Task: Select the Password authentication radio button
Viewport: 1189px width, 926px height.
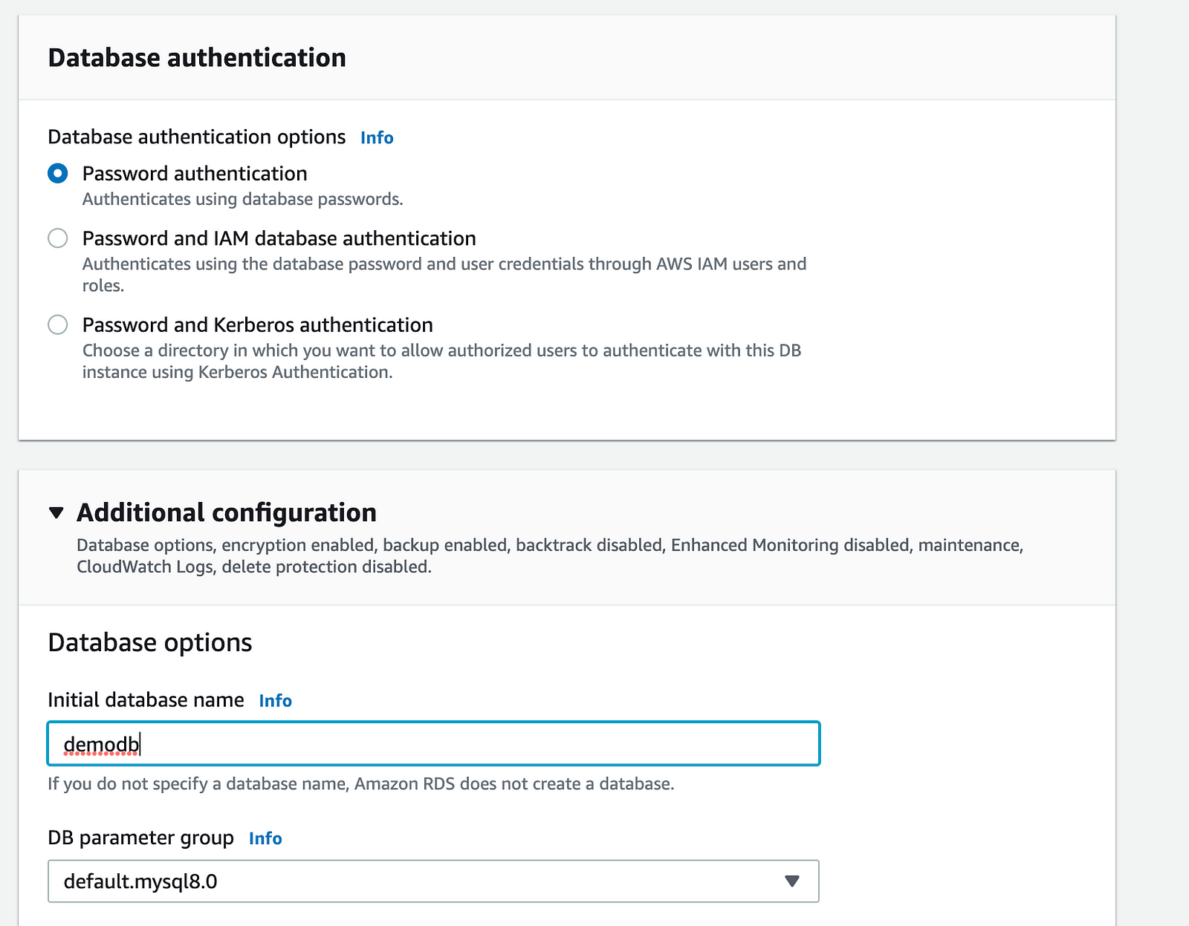Action: pos(58,174)
